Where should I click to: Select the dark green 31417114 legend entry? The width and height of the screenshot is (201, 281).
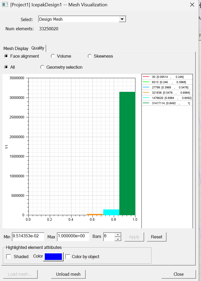click(x=167, y=103)
